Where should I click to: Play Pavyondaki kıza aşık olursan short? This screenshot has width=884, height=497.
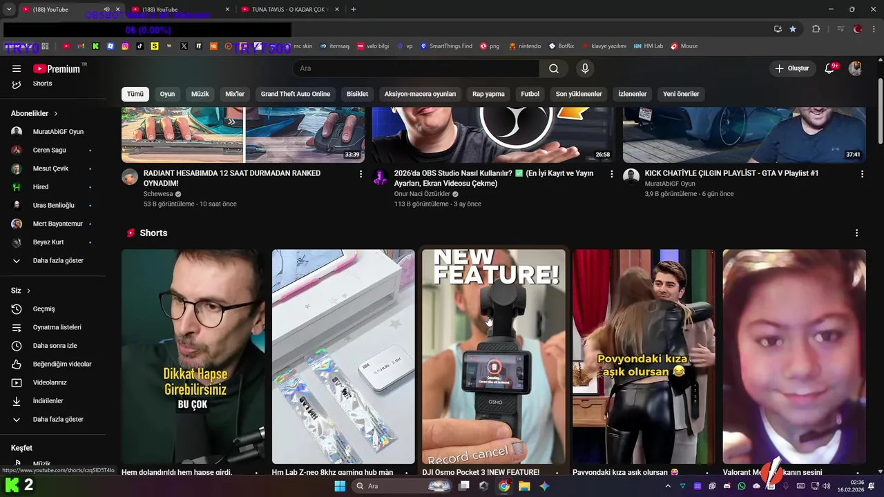644,356
